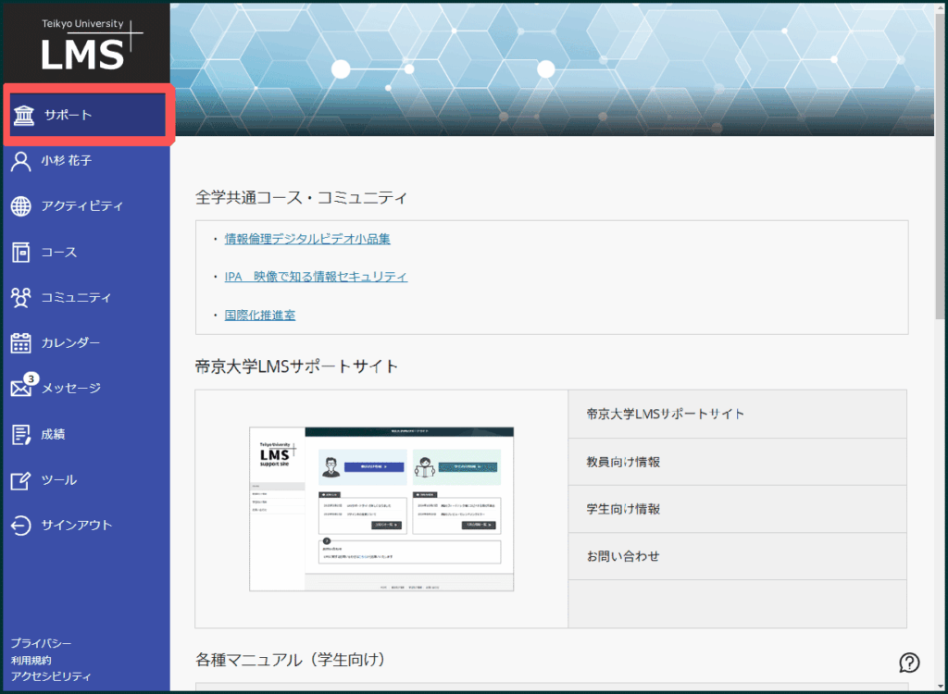Click 帝京大学LMSサポートサイト entry in right list

pyautogui.click(x=737, y=415)
